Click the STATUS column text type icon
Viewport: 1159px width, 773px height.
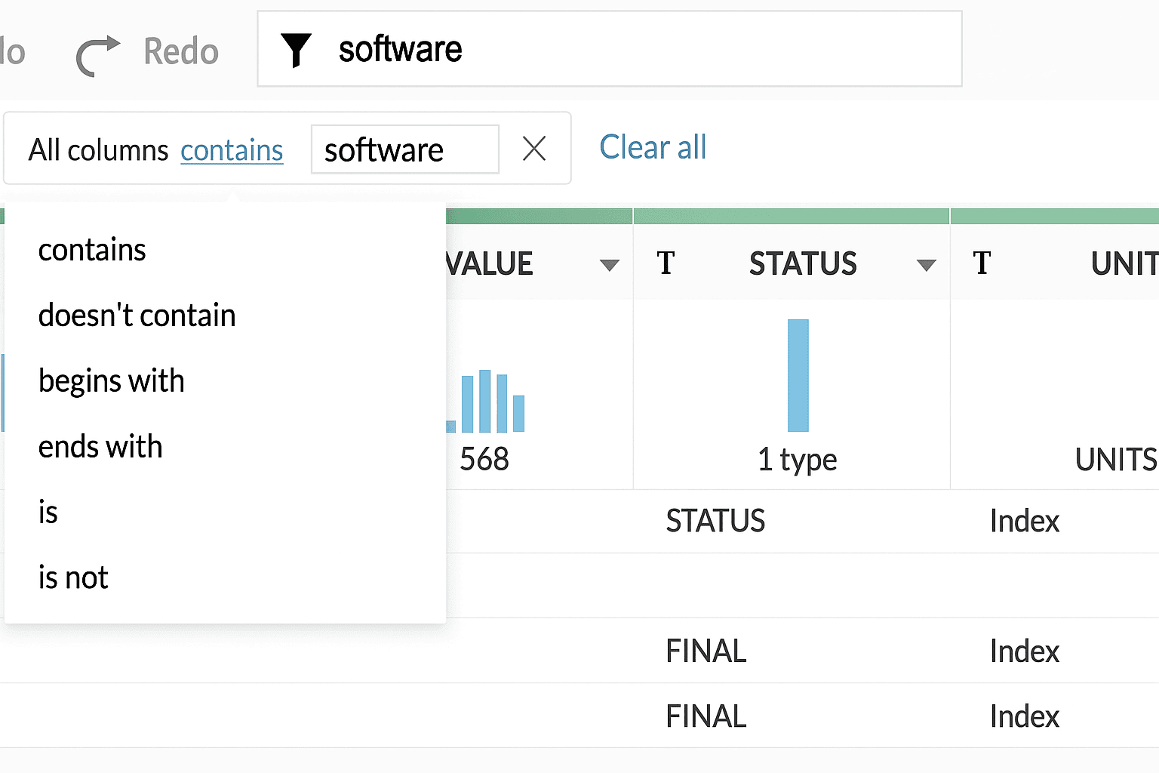tap(666, 264)
